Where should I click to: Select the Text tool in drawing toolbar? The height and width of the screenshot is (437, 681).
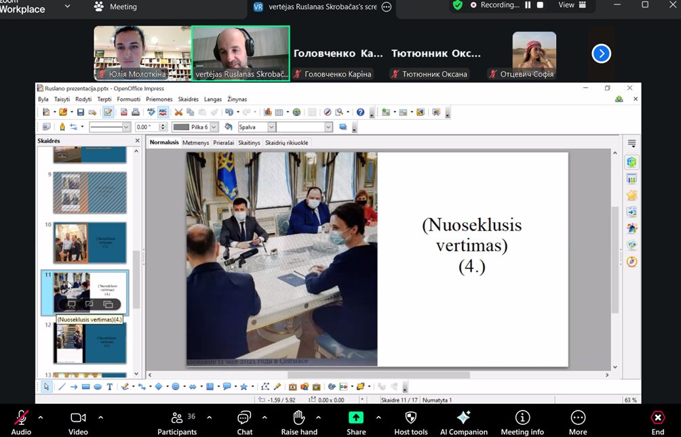(110, 387)
